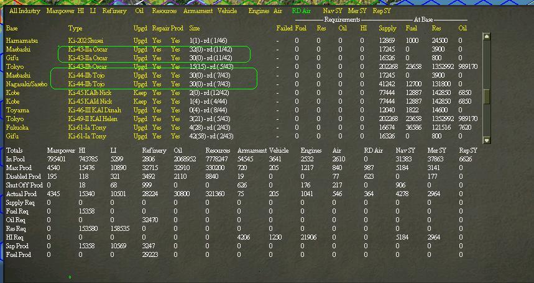Click the list scrollbar thumb

(x=487, y=97)
